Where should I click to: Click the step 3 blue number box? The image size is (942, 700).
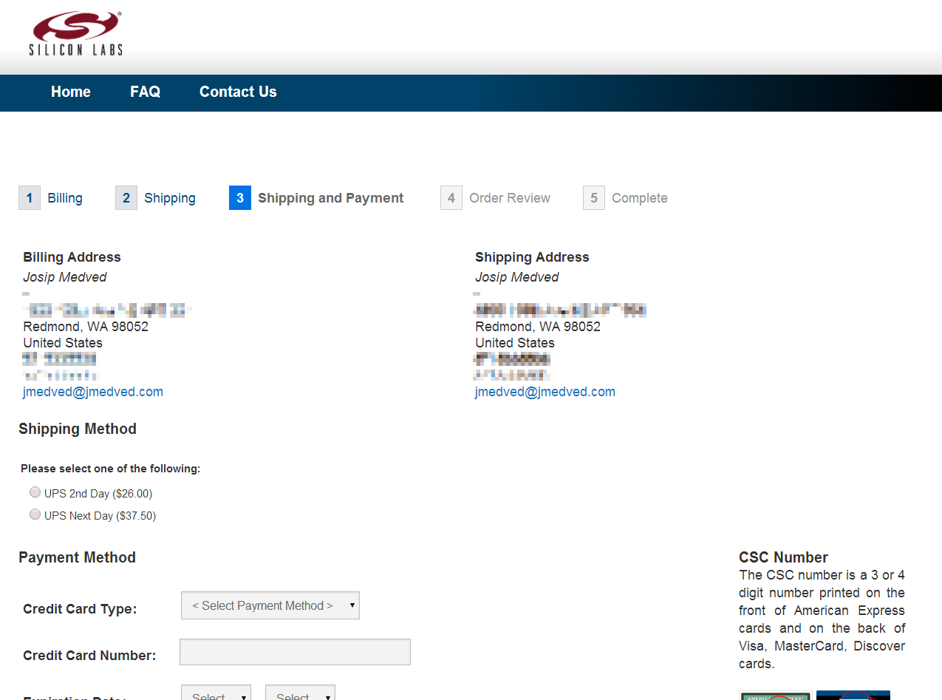240,198
